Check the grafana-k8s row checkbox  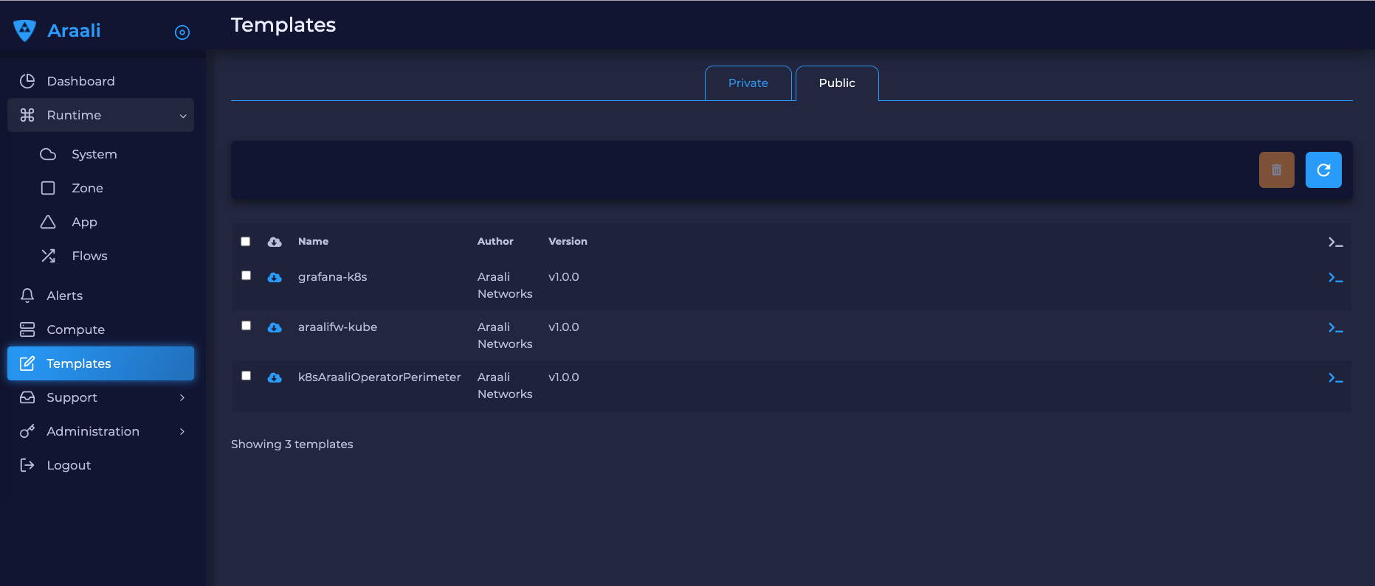click(x=247, y=276)
